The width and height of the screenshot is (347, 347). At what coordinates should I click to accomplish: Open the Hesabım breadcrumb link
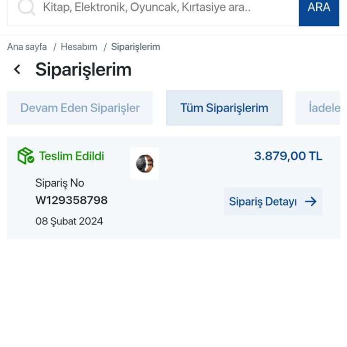tap(79, 47)
